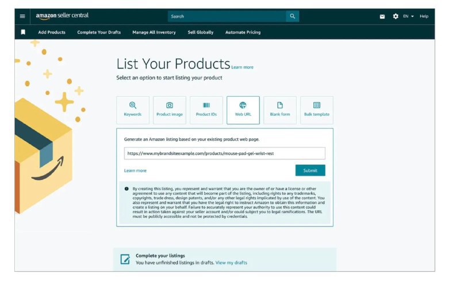The height and width of the screenshot is (288, 460).
Task: Click Learn more beside List Your Products
Action: (242, 67)
